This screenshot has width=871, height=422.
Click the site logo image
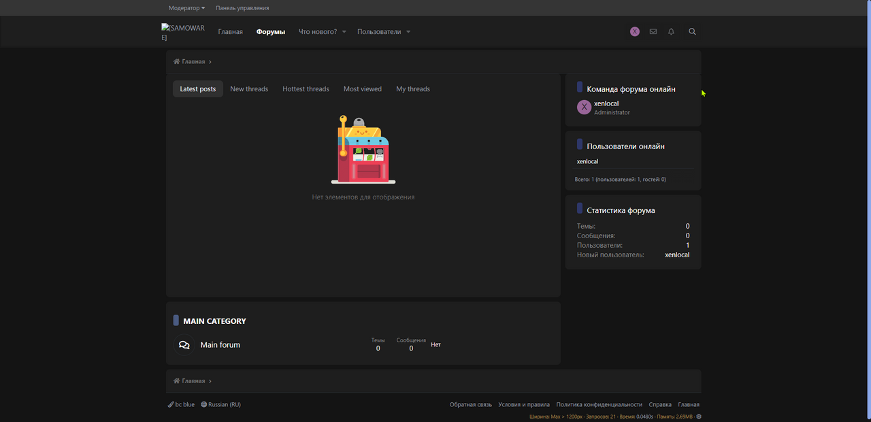click(x=182, y=32)
